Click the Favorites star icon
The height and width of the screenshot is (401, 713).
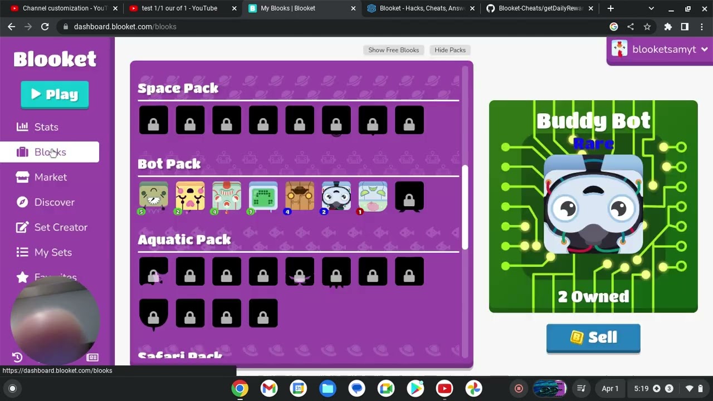(22, 277)
